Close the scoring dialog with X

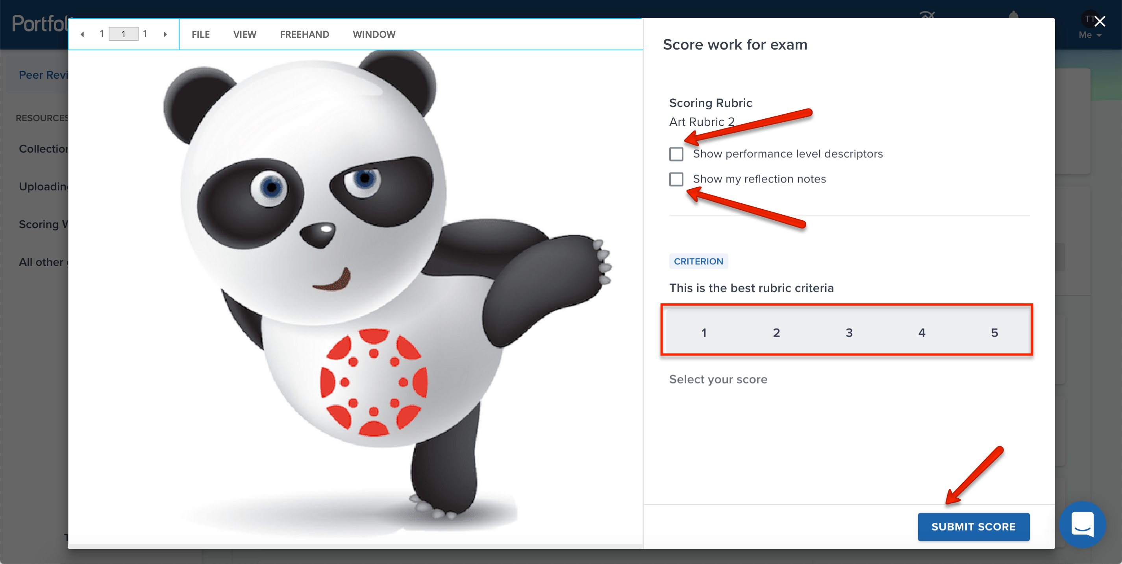click(1099, 21)
